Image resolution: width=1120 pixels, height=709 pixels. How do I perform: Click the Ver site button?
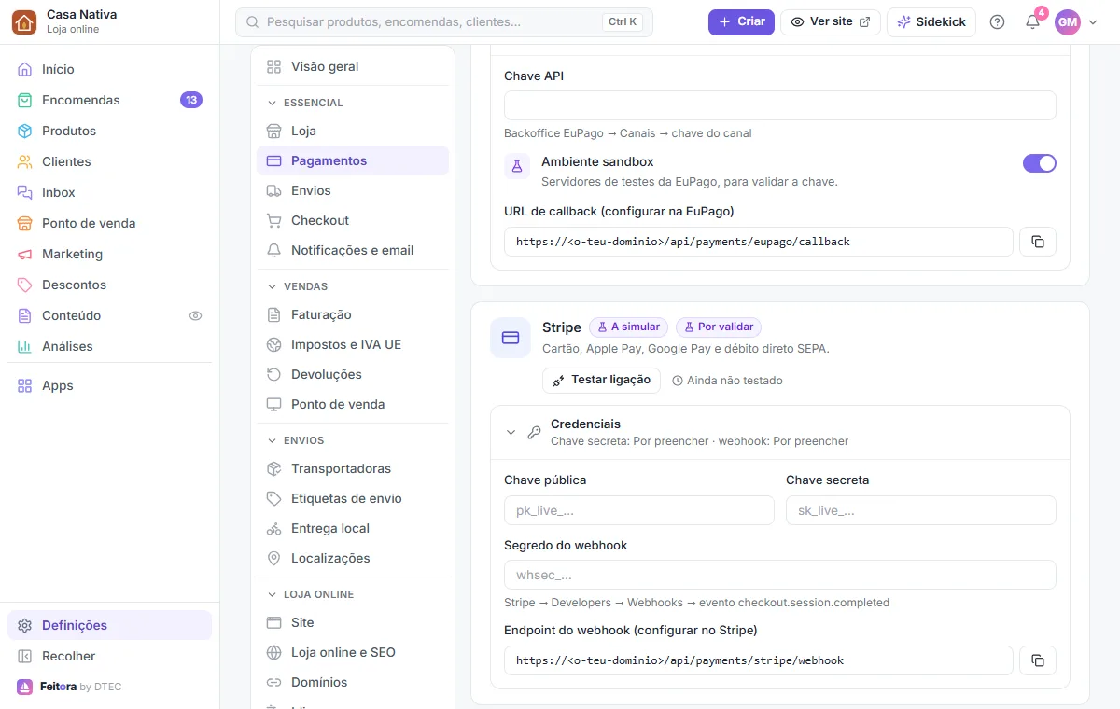point(831,21)
